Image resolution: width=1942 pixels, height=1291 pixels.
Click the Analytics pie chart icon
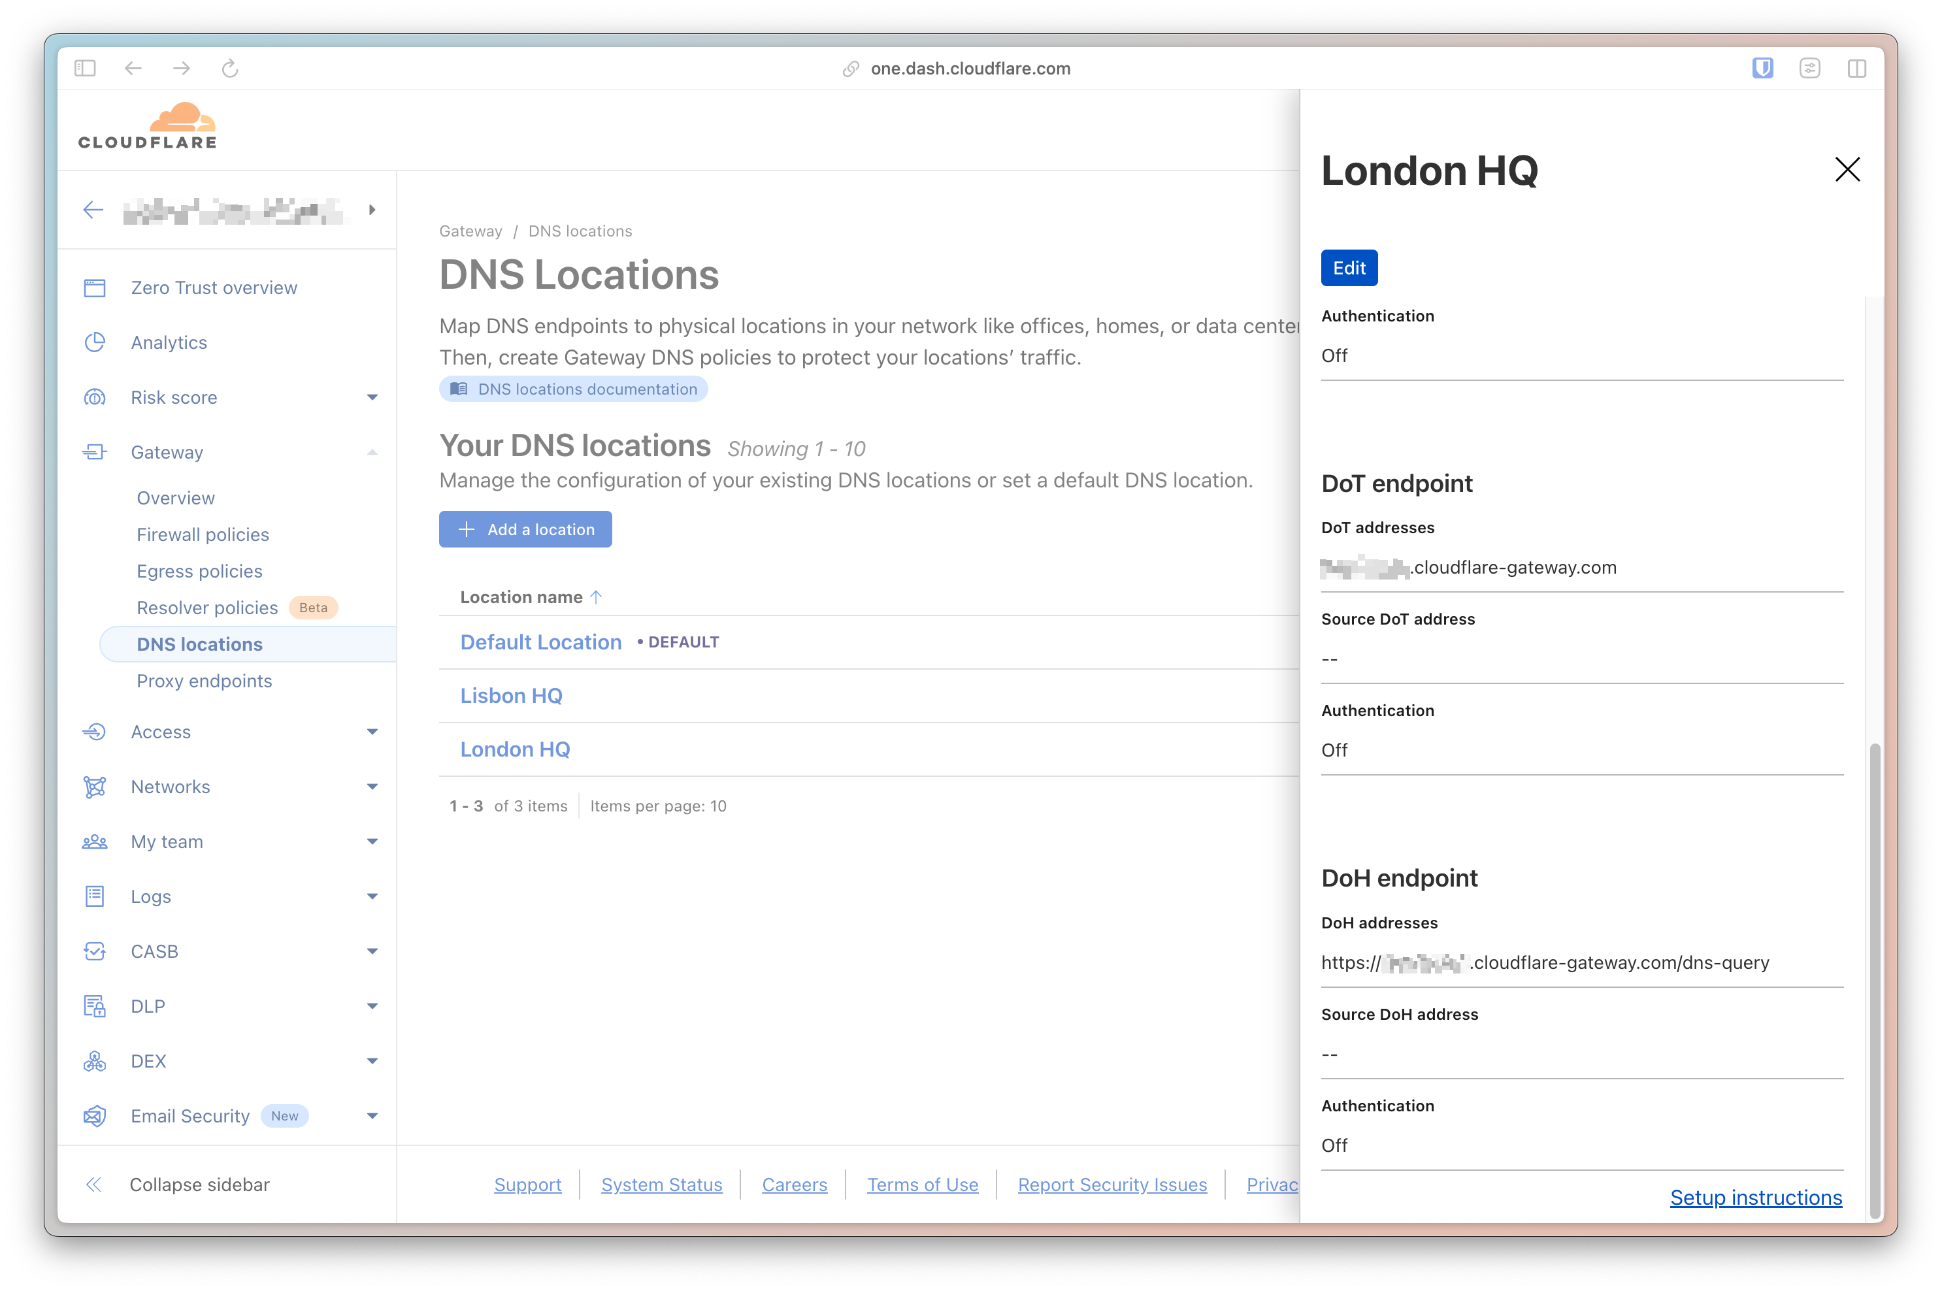[x=95, y=342]
